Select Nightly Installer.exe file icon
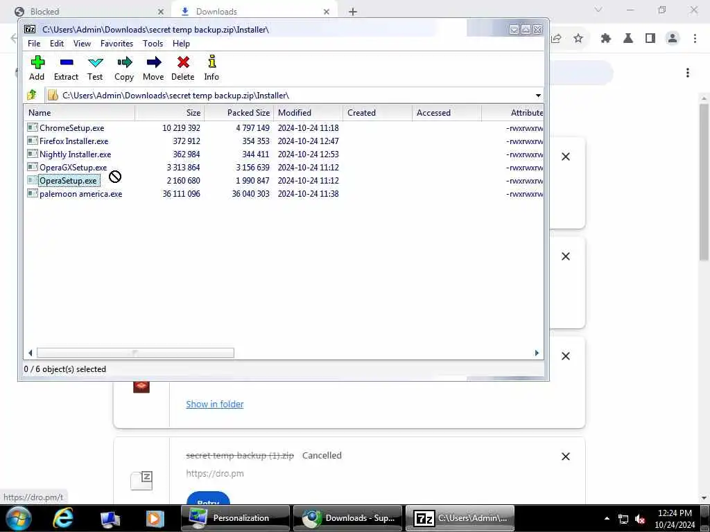Viewport: 710px width, 532px height. 32,154
